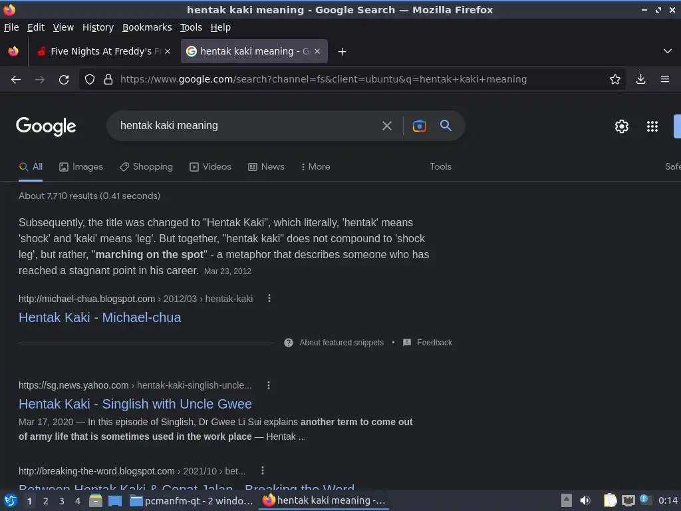Bookmark this page with the star
The width and height of the screenshot is (681, 511).
tap(614, 79)
